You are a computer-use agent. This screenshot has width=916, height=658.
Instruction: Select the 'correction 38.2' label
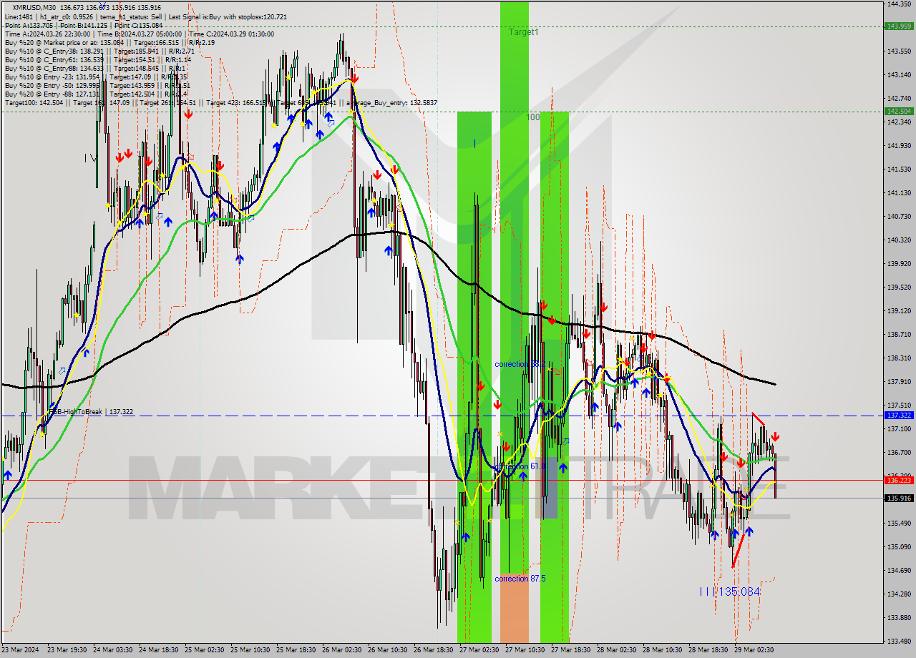point(520,364)
